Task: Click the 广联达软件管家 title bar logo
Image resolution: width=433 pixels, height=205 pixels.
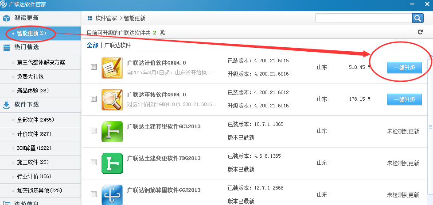Action: [4, 5]
